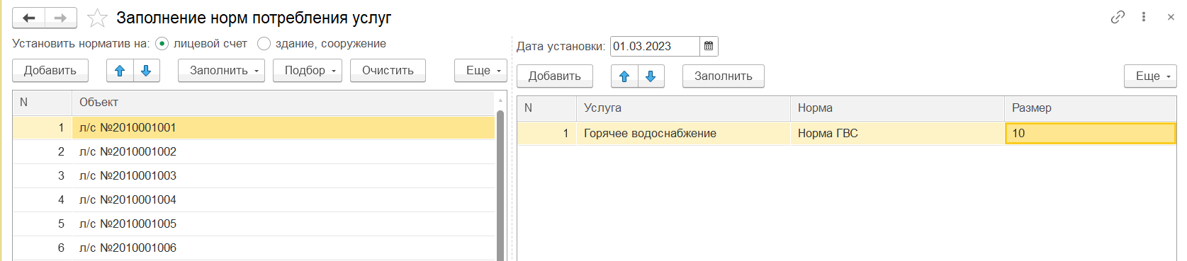The image size is (1187, 261).
Task: Click the Услуга column header
Action: [x=683, y=108]
